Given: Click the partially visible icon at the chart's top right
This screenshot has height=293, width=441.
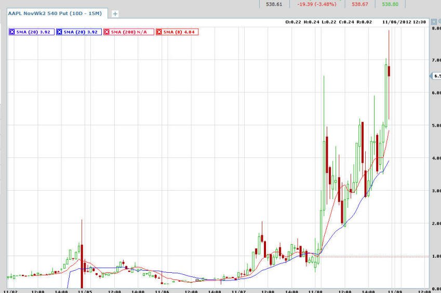Looking at the screenshot, I should [x=439, y=21].
